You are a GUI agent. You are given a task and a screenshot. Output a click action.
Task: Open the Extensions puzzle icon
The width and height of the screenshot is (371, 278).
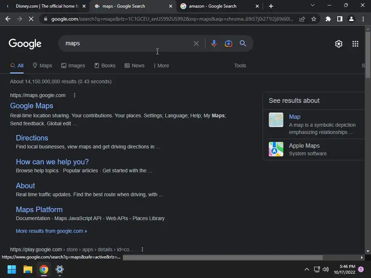328,19
